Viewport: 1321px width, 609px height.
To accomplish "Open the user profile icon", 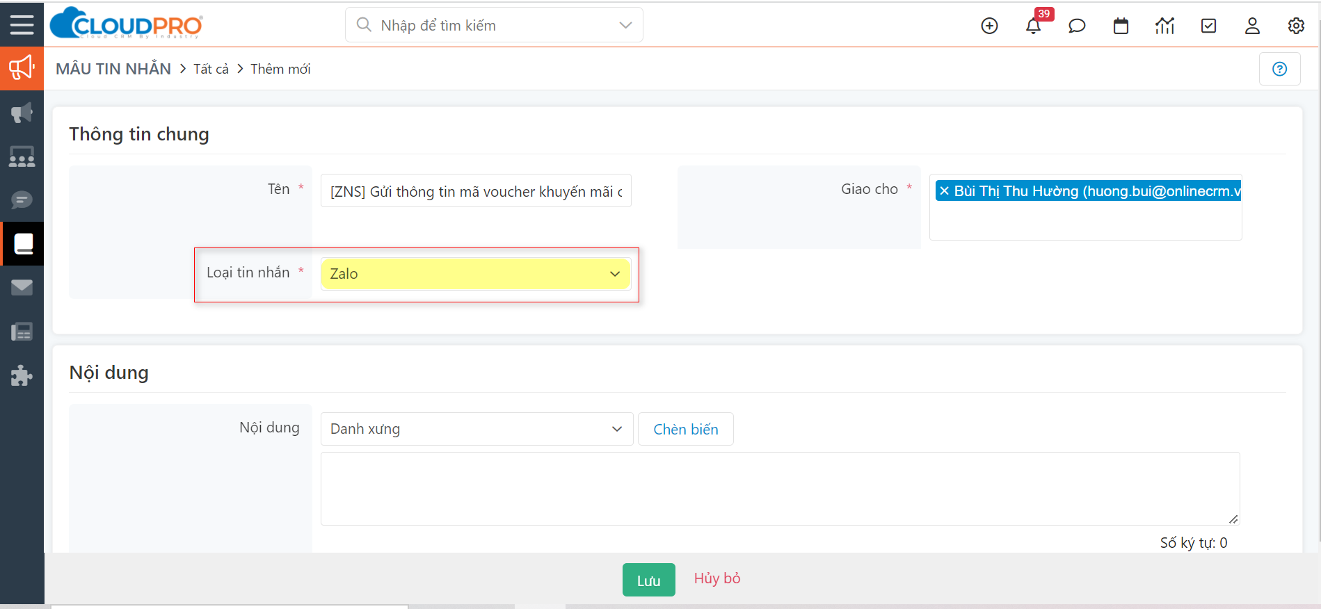I will click(1252, 26).
